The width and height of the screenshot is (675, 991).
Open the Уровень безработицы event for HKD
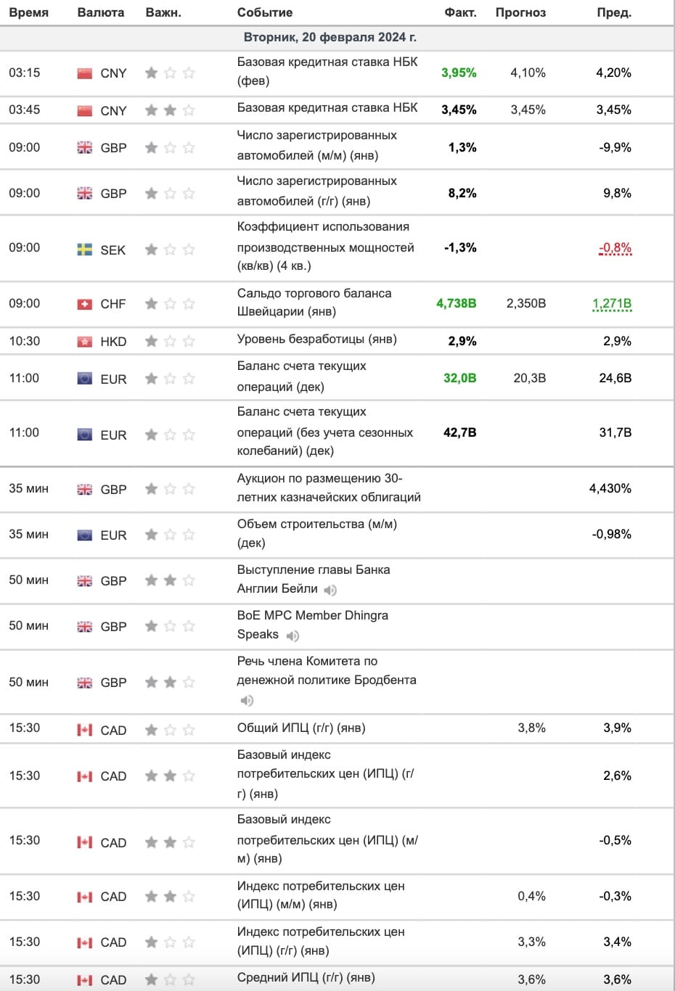coord(318,340)
